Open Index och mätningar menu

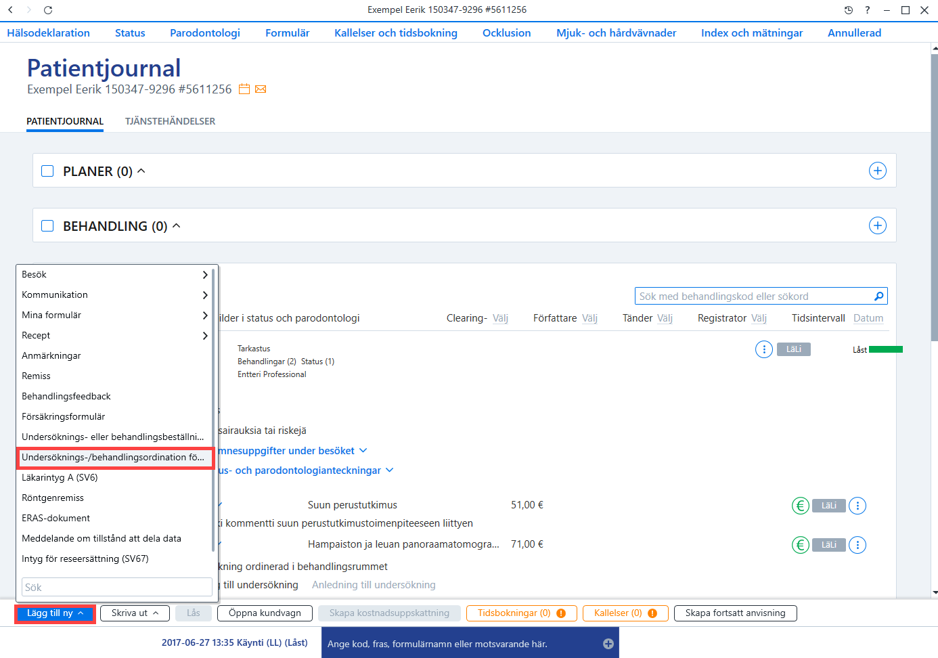click(752, 32)
